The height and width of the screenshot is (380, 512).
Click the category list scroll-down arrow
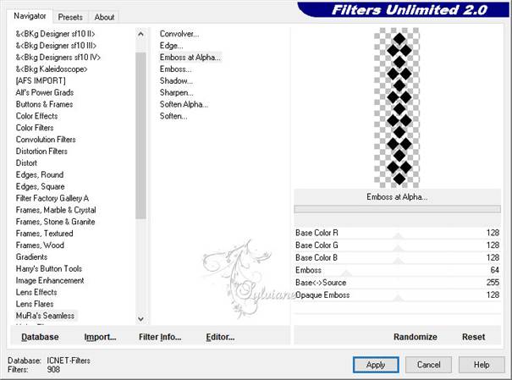coord(140,319)
